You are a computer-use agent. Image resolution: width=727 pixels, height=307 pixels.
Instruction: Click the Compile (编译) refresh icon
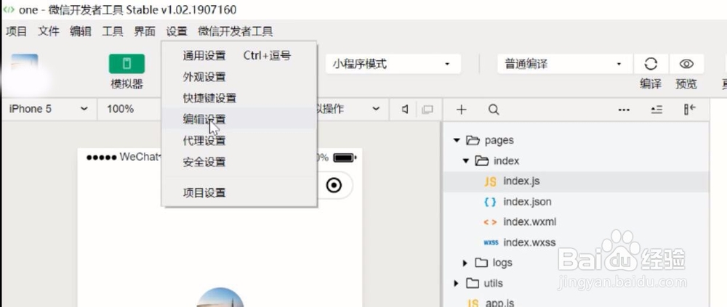[651, 63]
